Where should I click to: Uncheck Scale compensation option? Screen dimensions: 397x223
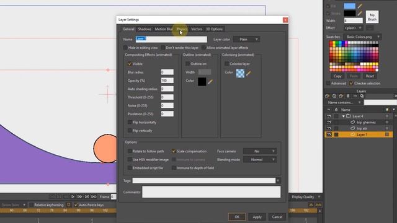click(x=174, y=151)
